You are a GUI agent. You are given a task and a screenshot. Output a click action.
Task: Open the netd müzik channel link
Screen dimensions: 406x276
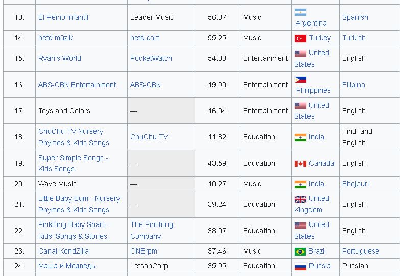55,38
